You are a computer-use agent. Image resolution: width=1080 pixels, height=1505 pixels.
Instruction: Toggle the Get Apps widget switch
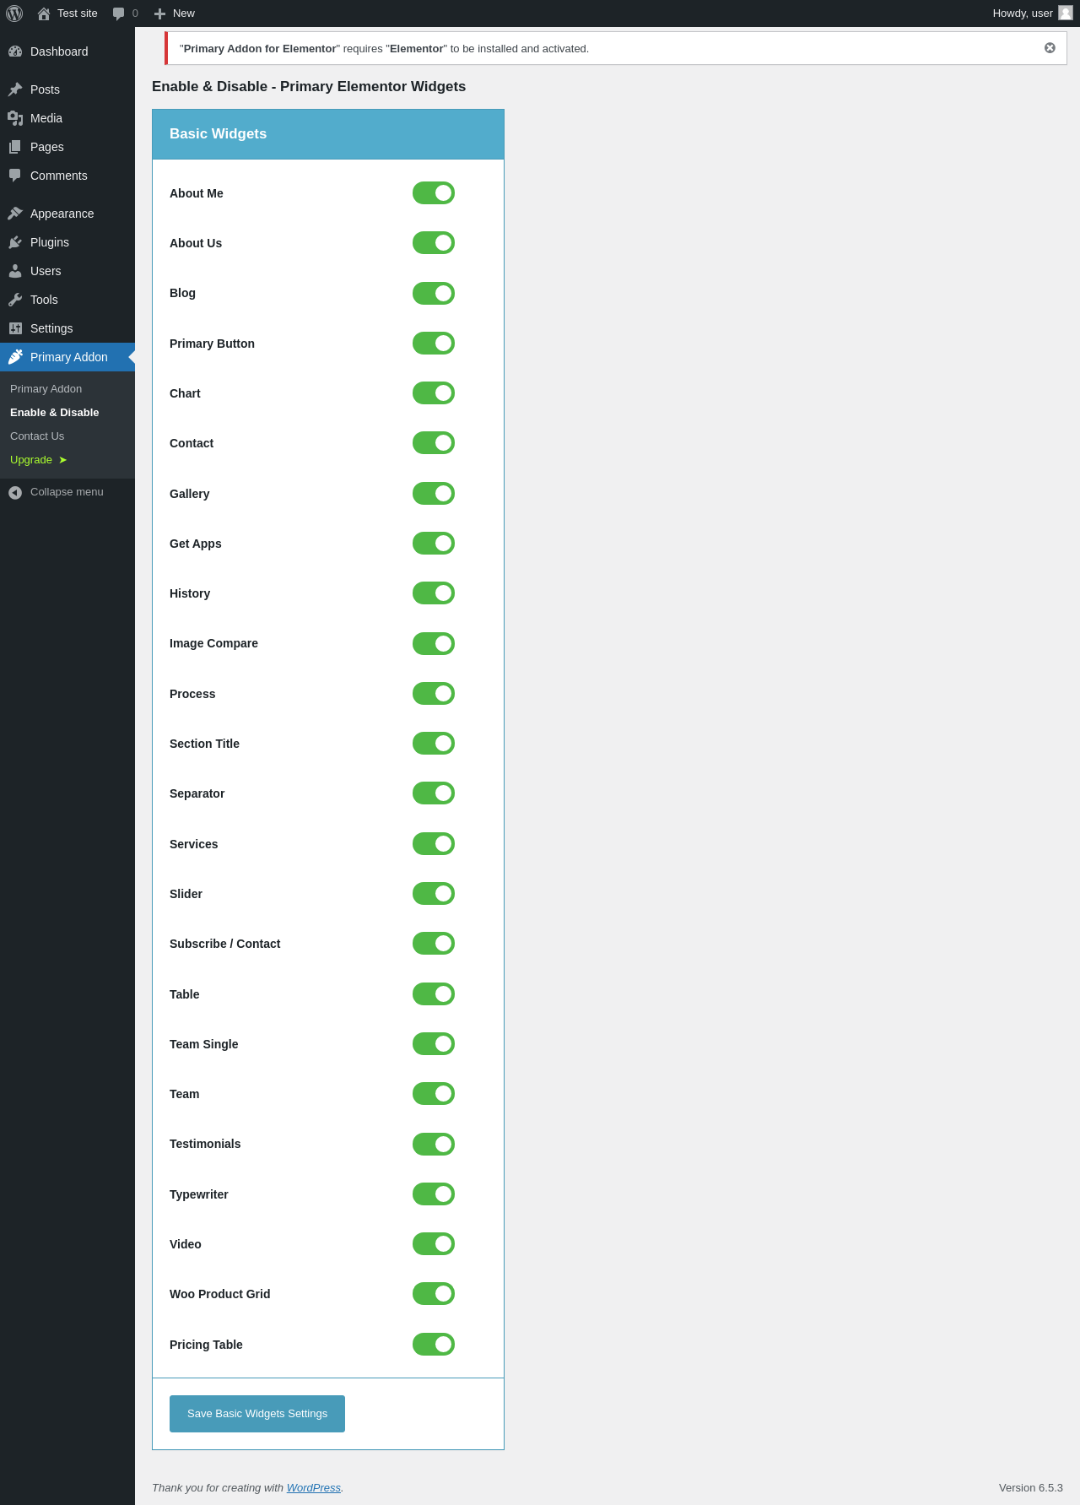tap(434, 544)
